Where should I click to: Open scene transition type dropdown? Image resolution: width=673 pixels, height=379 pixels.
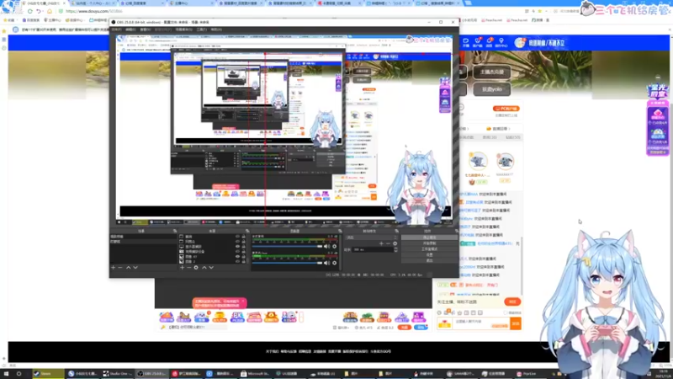pyautogui.click(x=372, y=238)
